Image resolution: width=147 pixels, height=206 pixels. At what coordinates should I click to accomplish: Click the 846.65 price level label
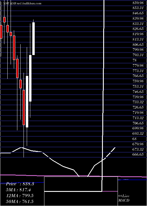(x=138, y=13)
